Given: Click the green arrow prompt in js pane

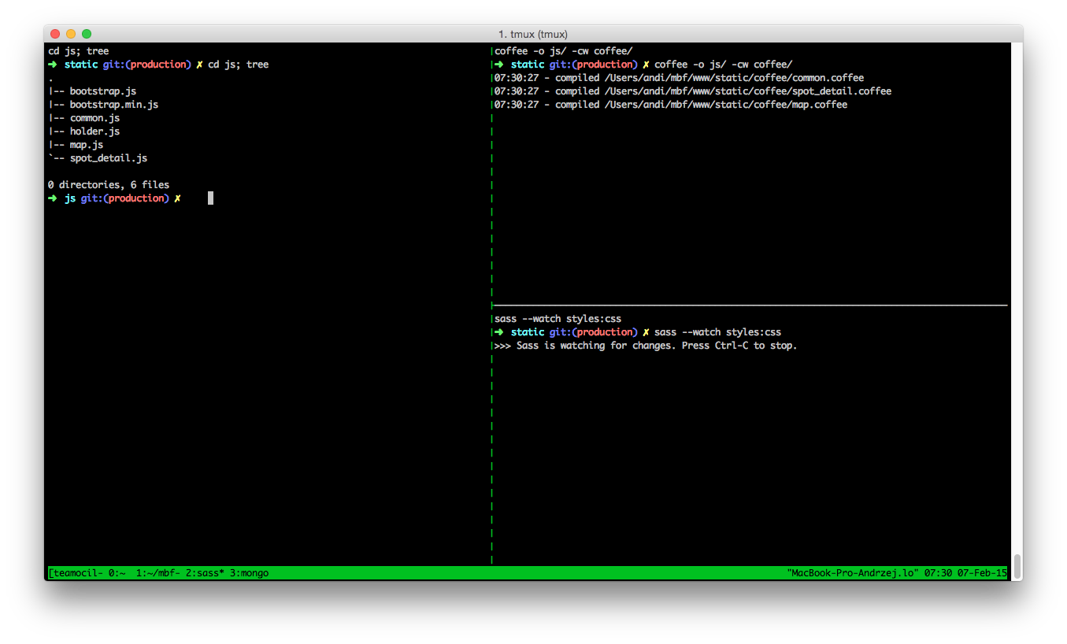Looking at the screenshot, I should click(x=53, y=198).
